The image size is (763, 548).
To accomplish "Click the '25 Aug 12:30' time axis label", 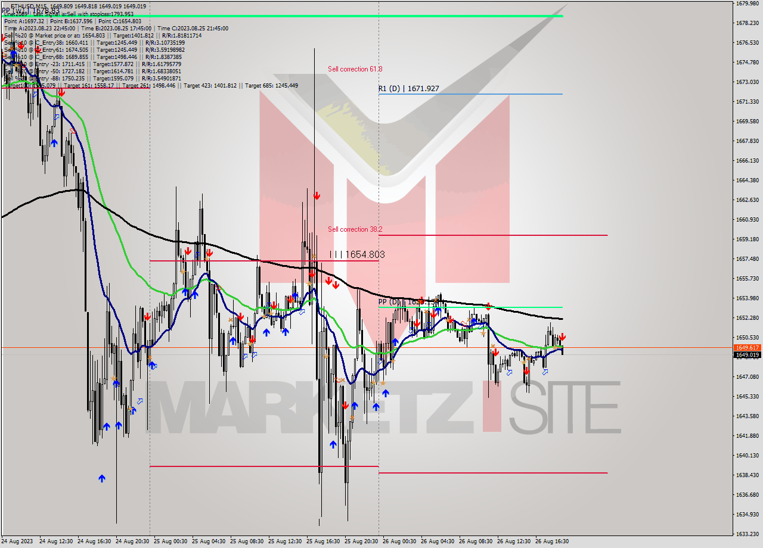I will [x=285, y=541].
